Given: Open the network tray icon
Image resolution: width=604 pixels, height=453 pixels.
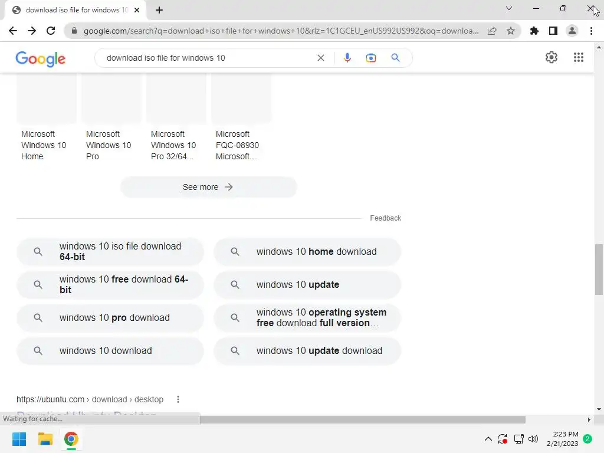Looking at the screenshot, I should pyautogui.click(x=518, y=439).
